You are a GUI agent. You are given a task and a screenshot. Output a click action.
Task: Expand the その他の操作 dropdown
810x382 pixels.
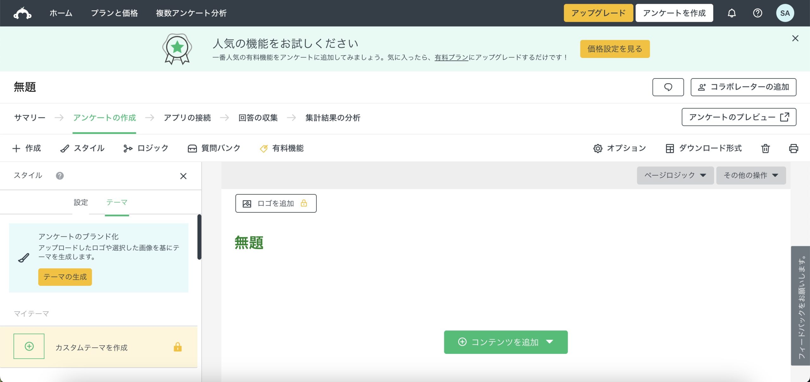(751, 175)
